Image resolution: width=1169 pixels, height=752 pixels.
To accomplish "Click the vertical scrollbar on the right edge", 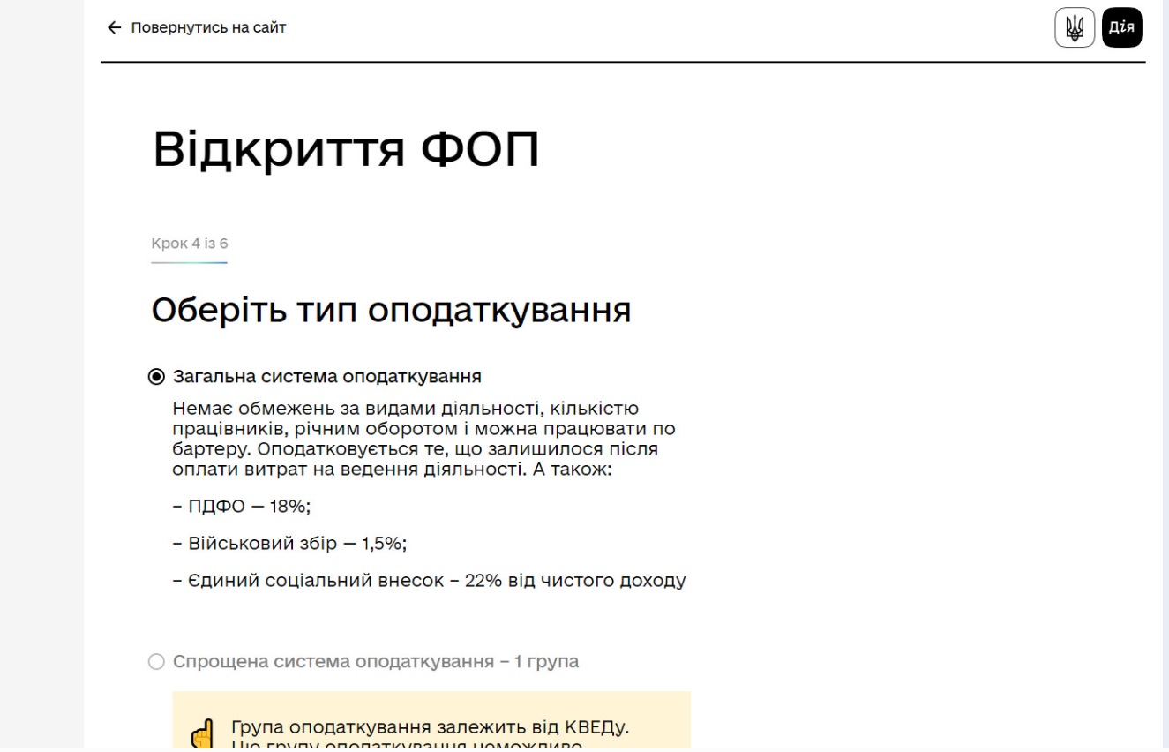I will coord(1165,353).
